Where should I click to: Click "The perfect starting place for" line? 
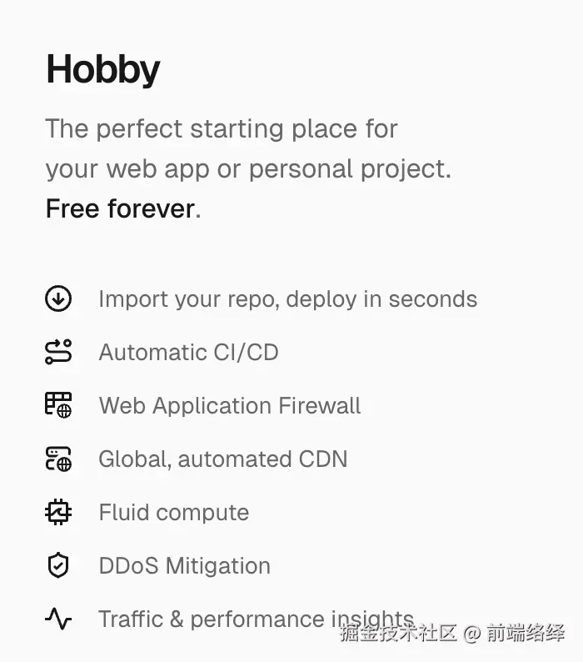tap(222, 129)
